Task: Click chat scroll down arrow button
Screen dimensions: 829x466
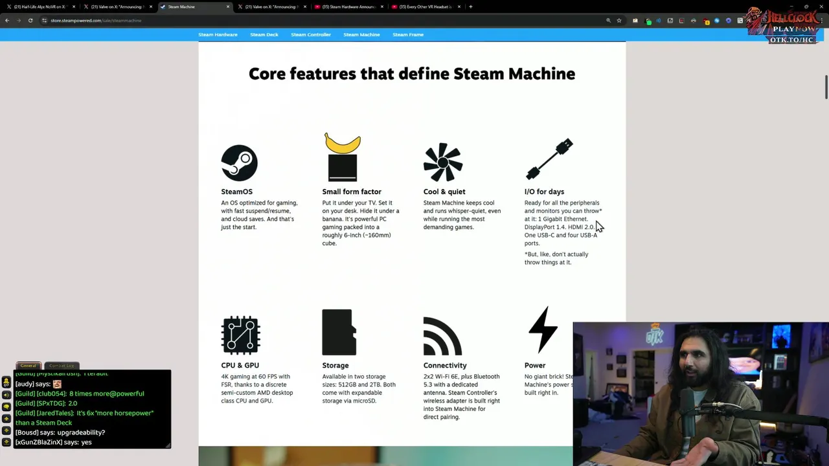Action: tap(6, 430)
